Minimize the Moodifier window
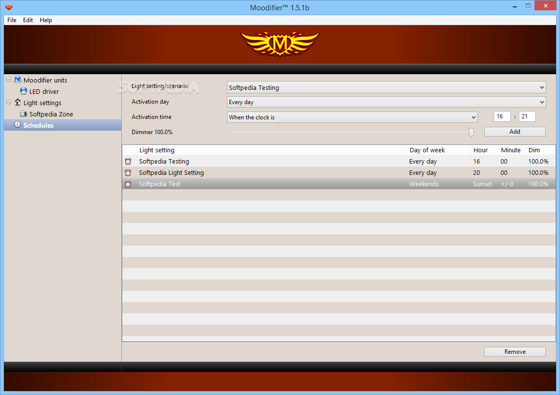The image size is (560, 395). 515,6
